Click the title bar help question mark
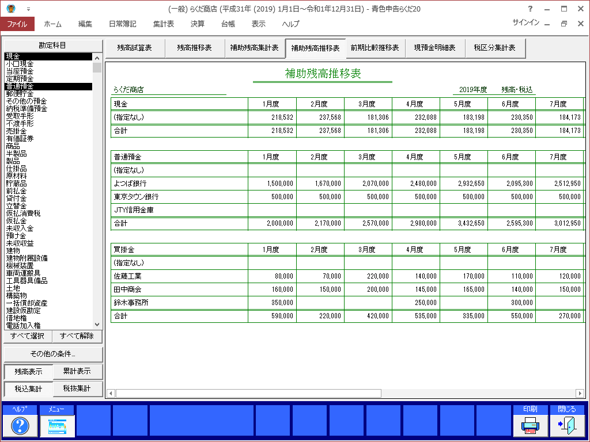The image size is (590, 442). (530, 9)
